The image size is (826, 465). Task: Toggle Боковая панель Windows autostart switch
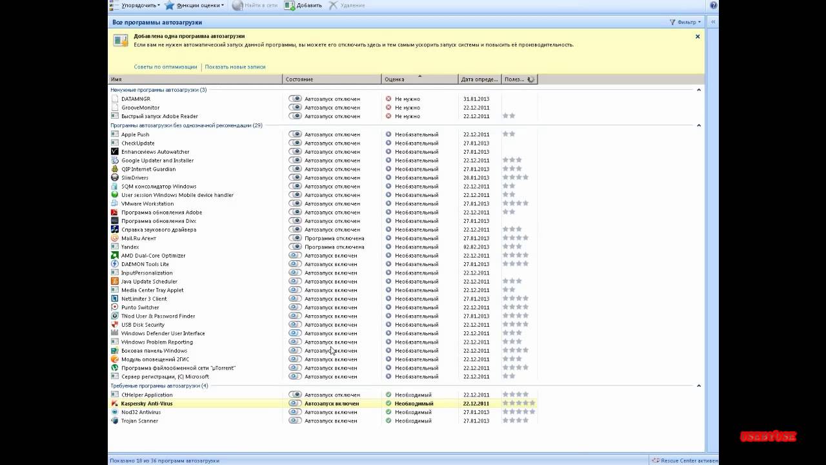point(295,351)
